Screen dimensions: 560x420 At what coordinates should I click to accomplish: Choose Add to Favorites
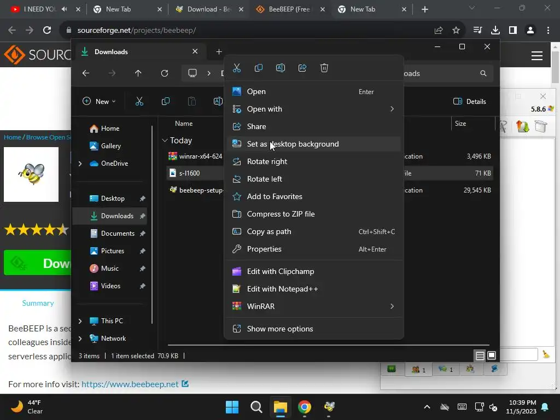[313, 196]
